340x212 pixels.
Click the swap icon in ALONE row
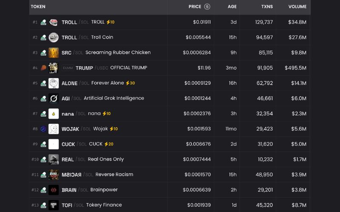click(43, 83)
